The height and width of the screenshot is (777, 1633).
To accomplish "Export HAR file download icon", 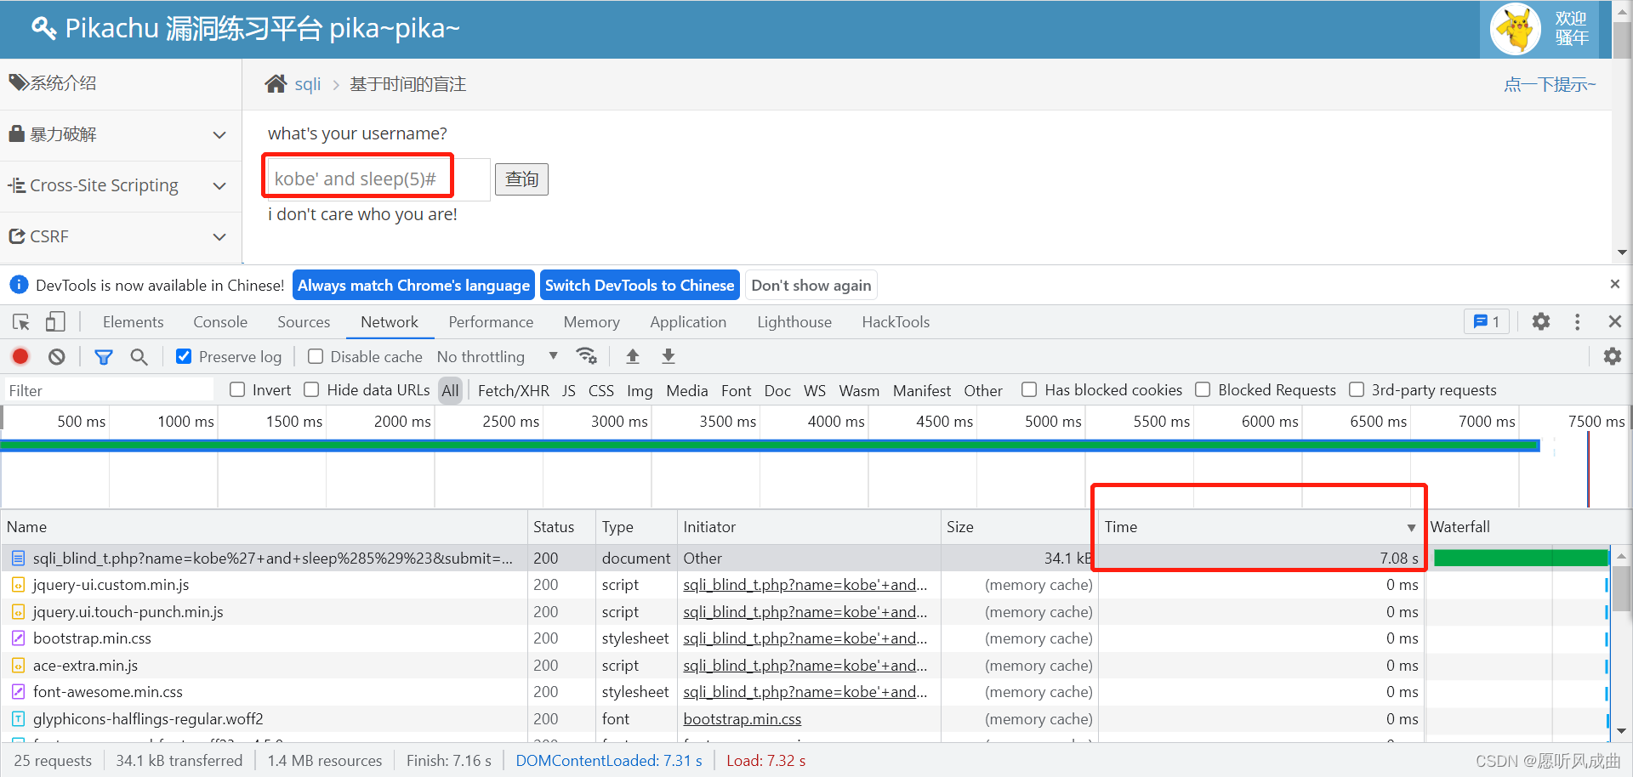I will [x=669, y=356].
